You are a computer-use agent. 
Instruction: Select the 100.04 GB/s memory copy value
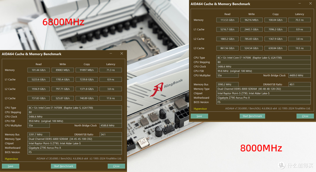(276, 20)
